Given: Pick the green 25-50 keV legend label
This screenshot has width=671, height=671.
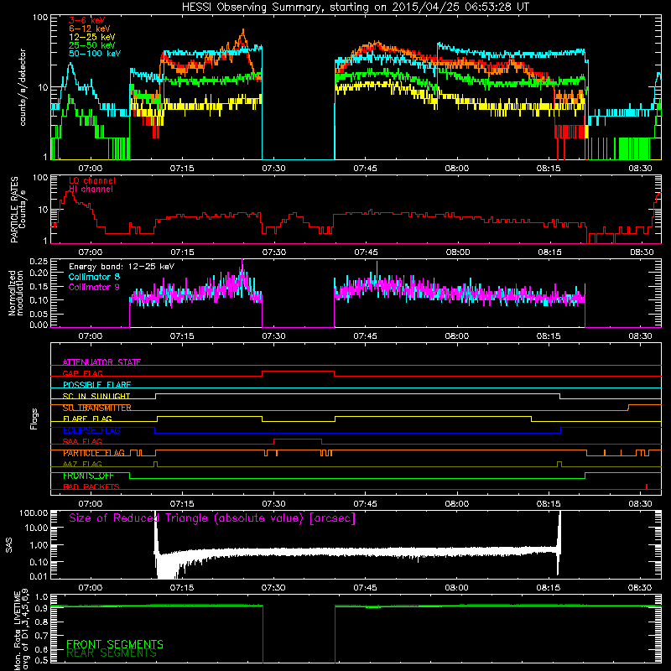Looking at the screenshot, I should 92,45.
